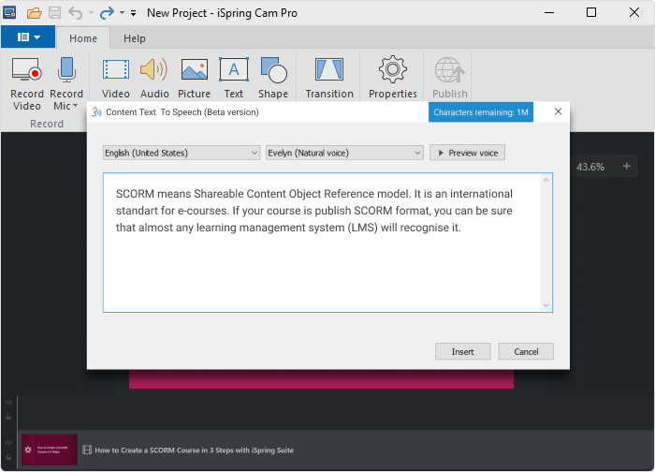Click the iSpring Cam Pro app icon

point(9,12)
